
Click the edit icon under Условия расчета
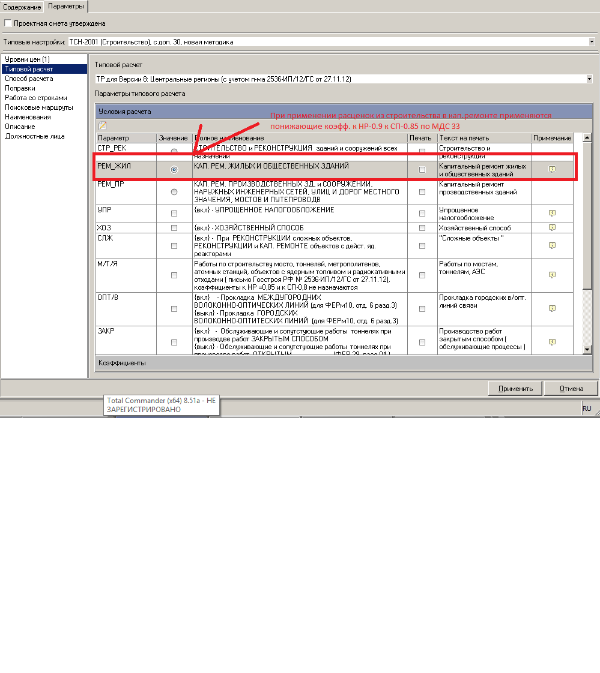(x=102, y=125)
